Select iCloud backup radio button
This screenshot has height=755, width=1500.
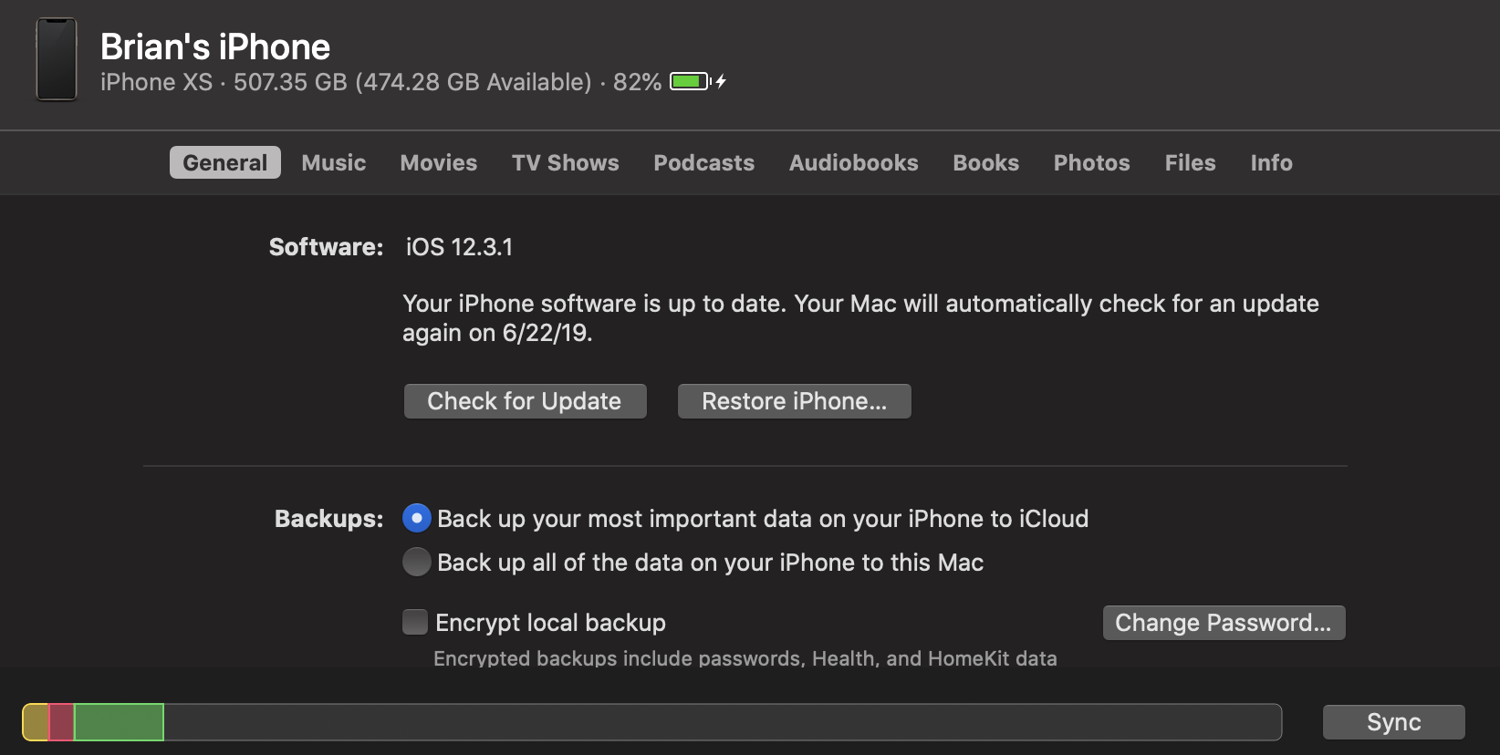pyautogui.click(x=417, y=519)
